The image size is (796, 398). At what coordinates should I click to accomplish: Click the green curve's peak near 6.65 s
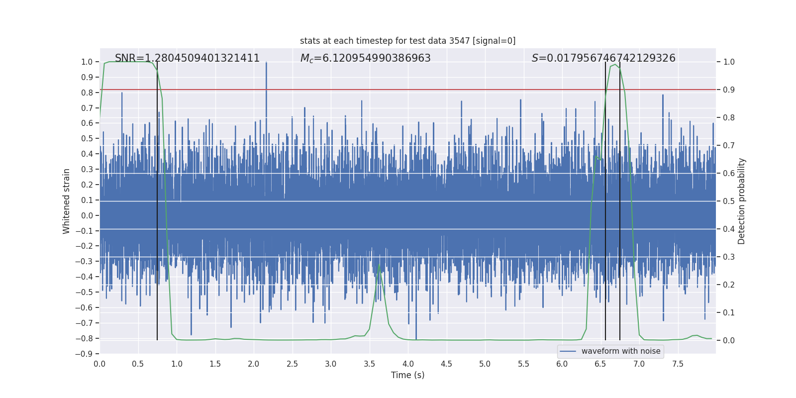pyautogui.click(x=615, y=65)
